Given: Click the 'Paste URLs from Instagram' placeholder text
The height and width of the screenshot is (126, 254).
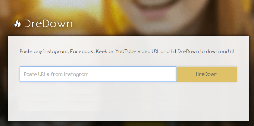Looking at the screenshot, I should coord(56,74).
